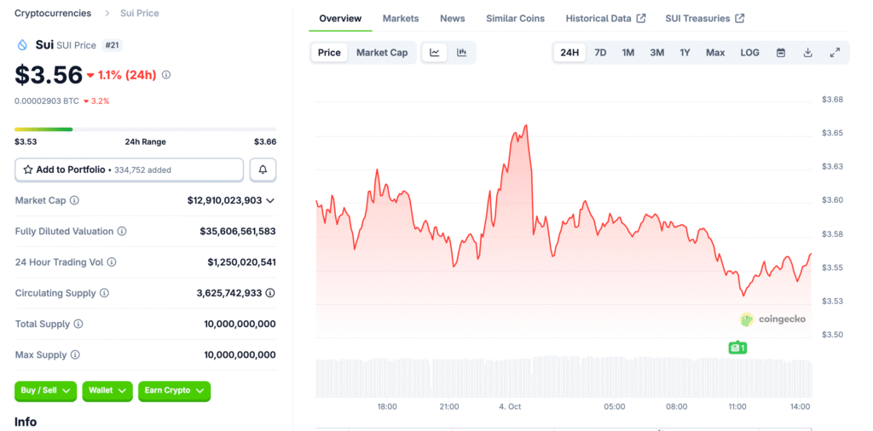
Task: Open the Earn Crypto dropdown
Action: point(174,390)
